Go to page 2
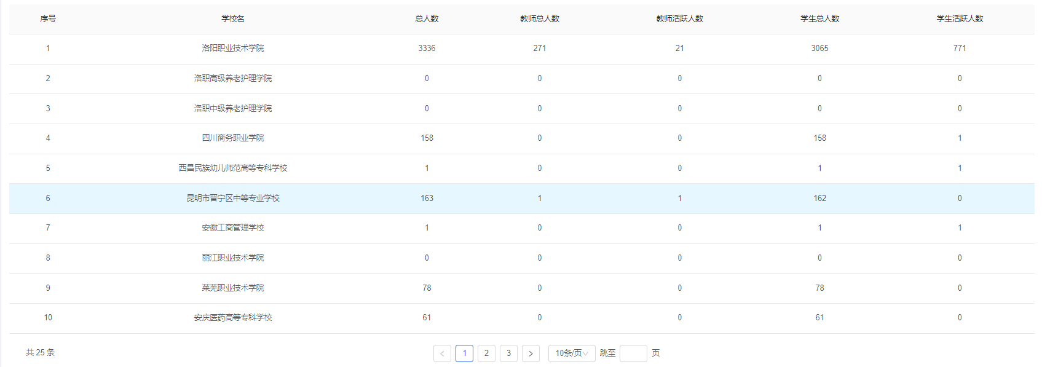The height and width of the screenshot is (367, 1042). coord(486,353)
